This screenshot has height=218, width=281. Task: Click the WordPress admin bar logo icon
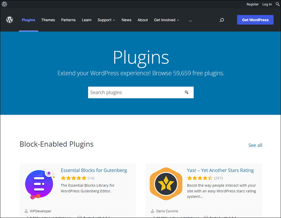(x=4, y=4)
